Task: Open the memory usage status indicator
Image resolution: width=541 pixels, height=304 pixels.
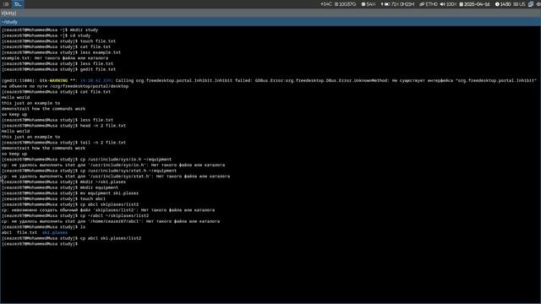Action: coord(345,4)
